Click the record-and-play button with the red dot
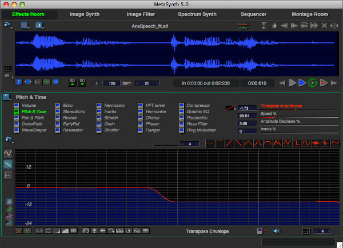Screen dimensions: 343x248 (324, 83)
